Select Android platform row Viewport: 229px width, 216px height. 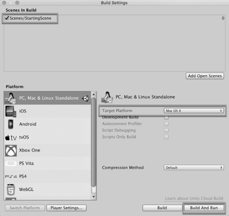tap(47, 124)
